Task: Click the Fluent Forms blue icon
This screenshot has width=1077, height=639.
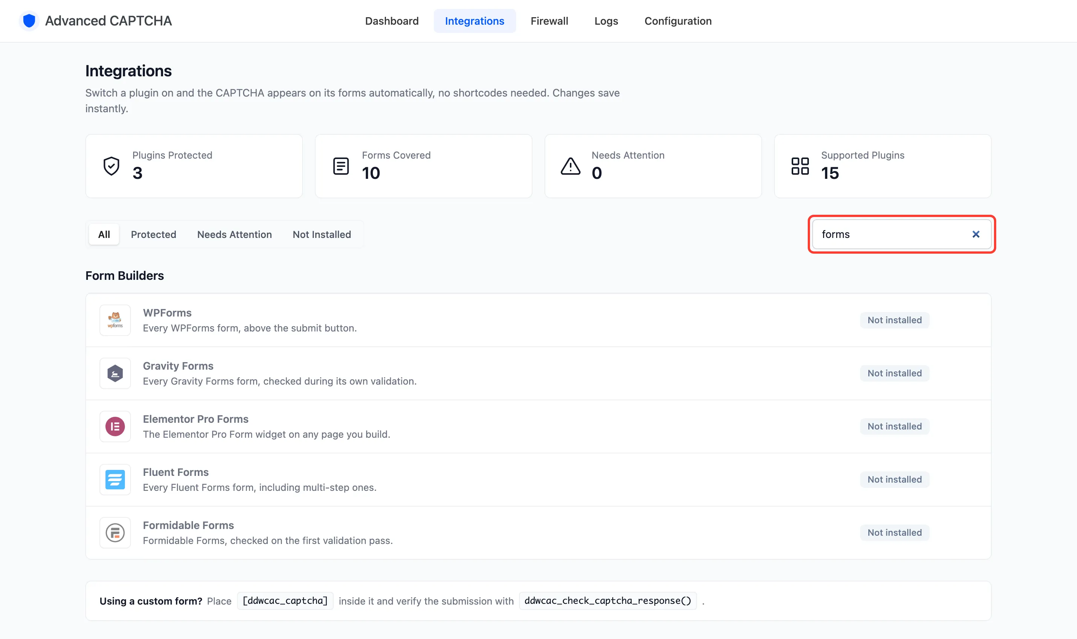Action: click(x=115, y=479)
